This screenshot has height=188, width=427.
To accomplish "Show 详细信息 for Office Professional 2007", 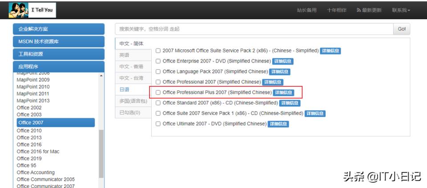I will (273, 82).
